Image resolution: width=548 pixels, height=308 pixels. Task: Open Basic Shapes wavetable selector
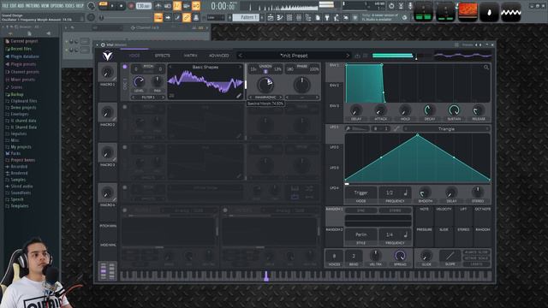[x=205, y=67]
